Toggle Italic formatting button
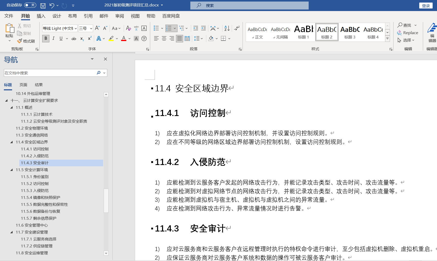Image resolution: width=437 pixels, height=261 pixels. pyautogui.click(x=53, y=38)
